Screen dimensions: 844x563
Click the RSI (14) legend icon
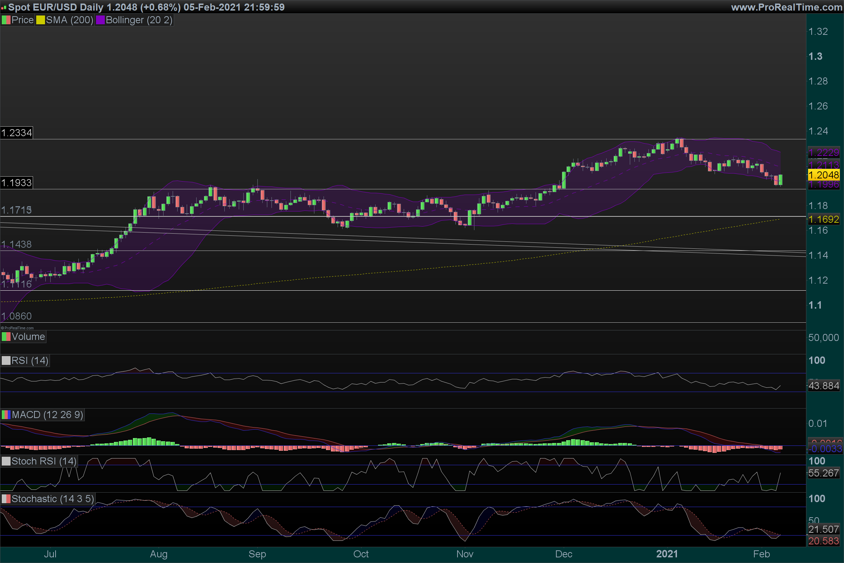point(6,360)
